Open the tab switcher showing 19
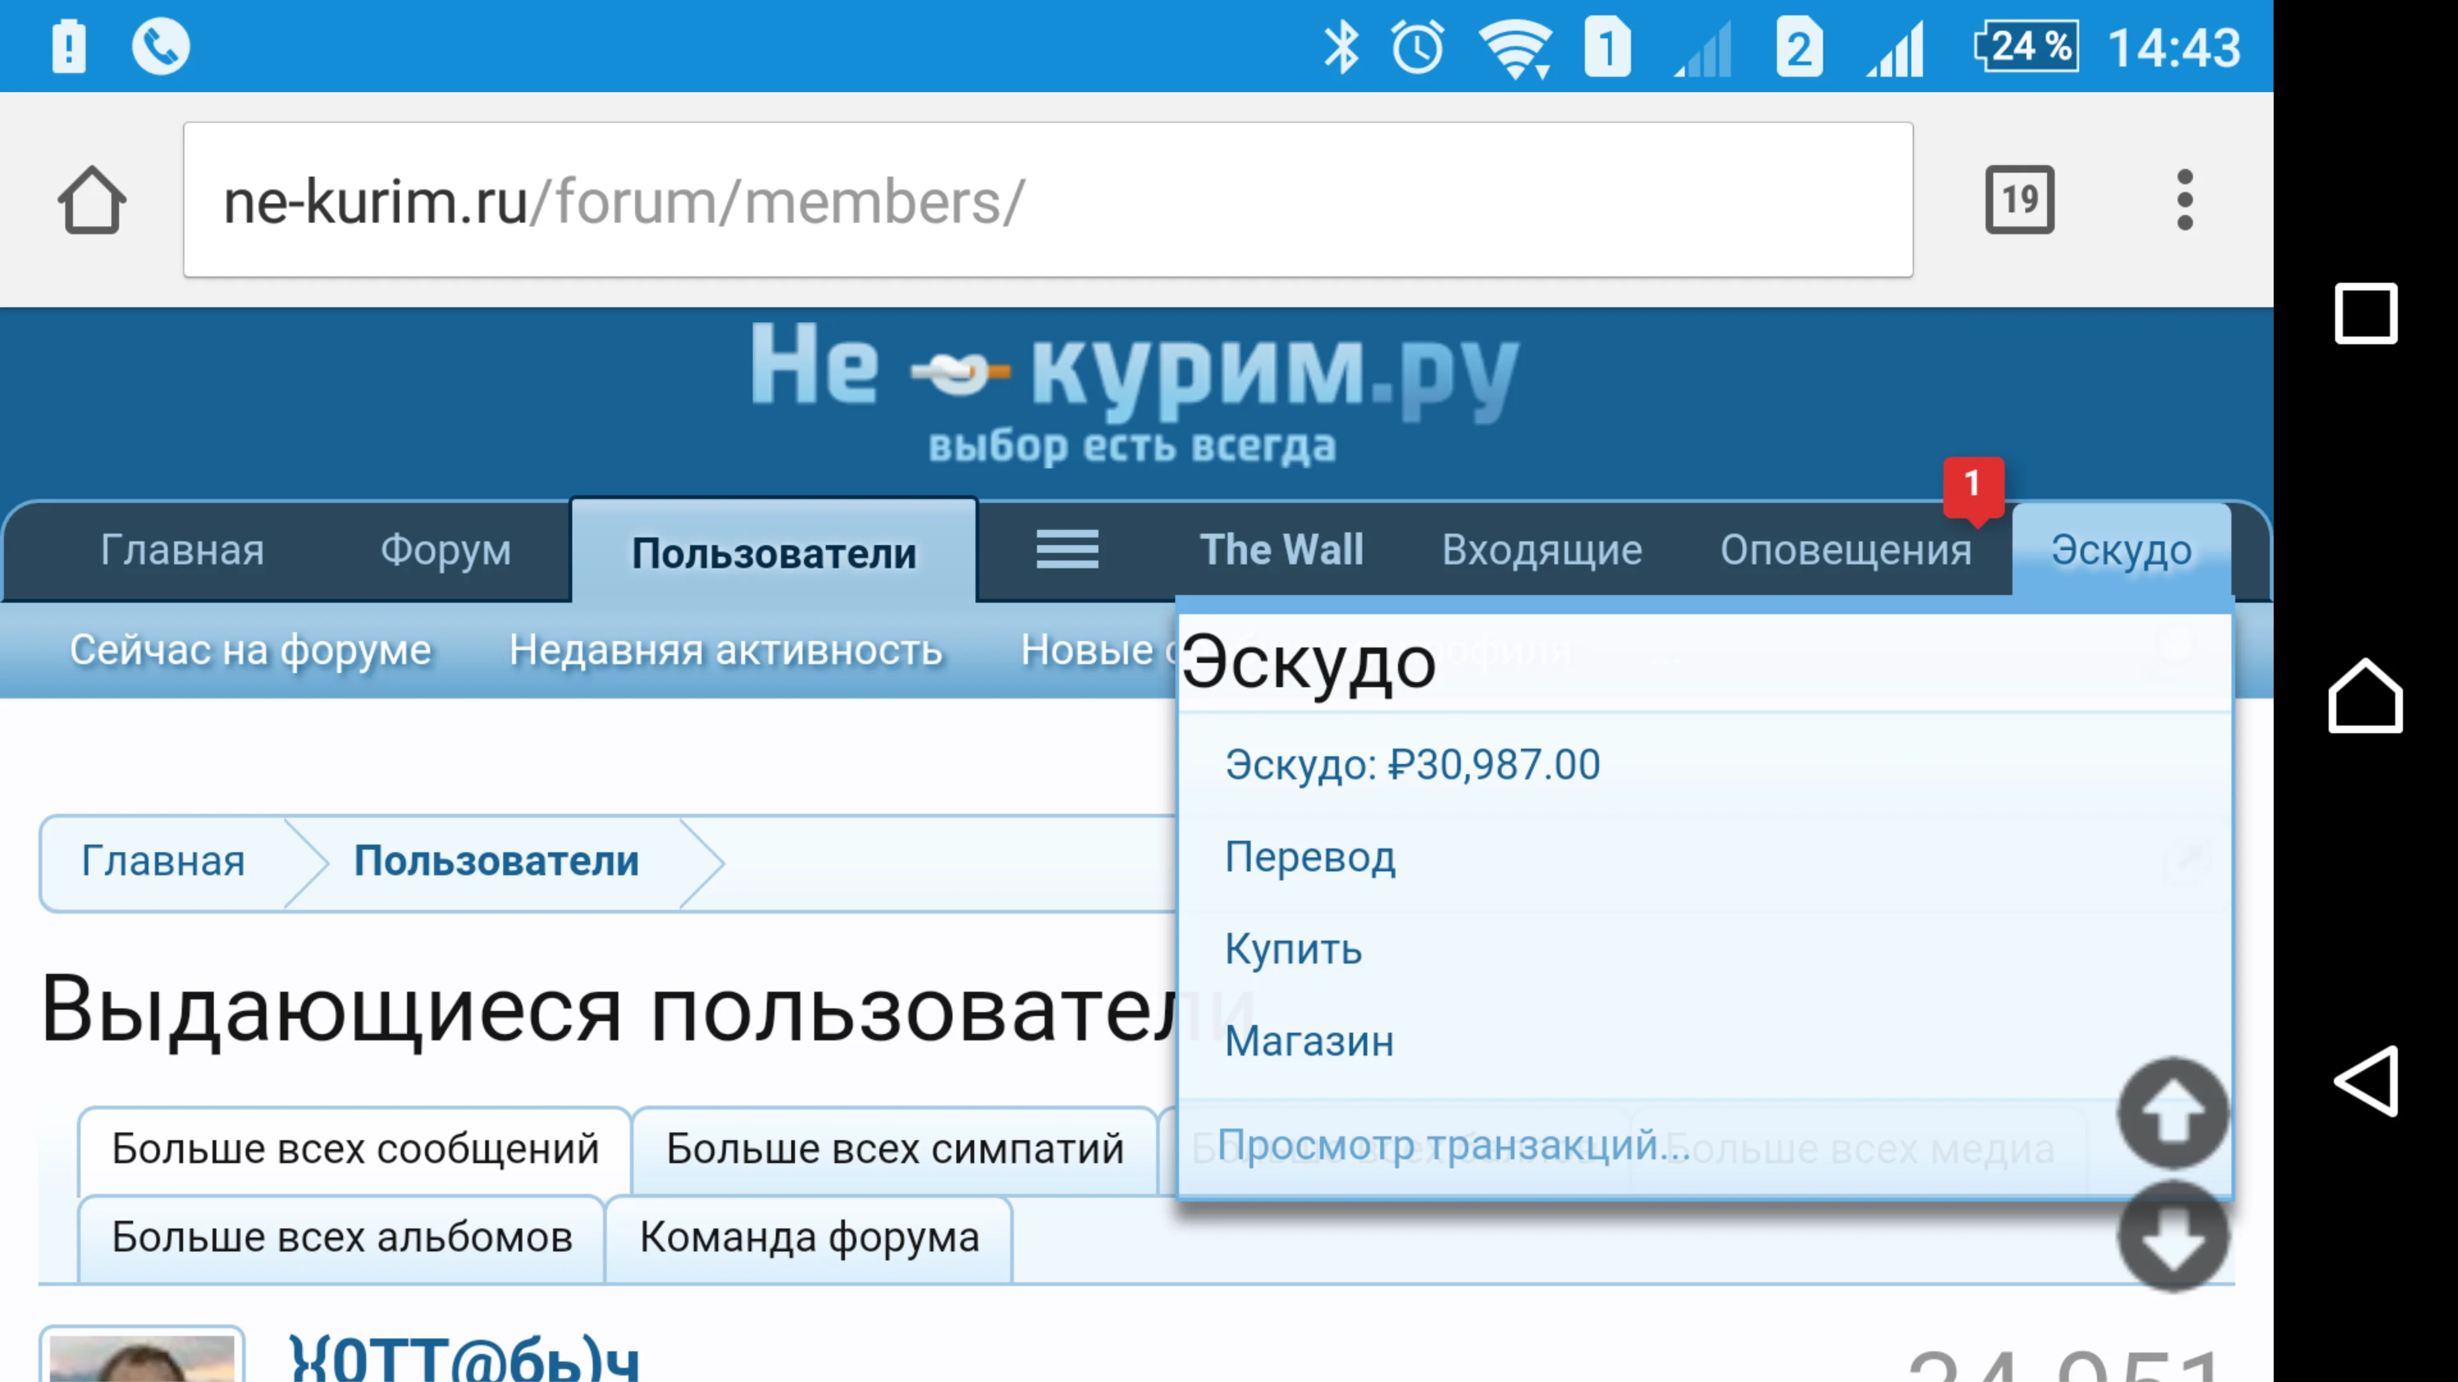This screenshot has width=2458, height=1382. pyautogui.click(x=2019, y=200)
